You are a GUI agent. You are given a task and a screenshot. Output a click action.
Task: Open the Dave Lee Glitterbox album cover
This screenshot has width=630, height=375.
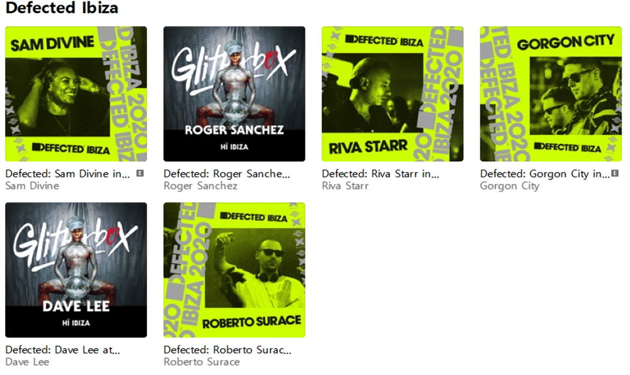[76, 270]
